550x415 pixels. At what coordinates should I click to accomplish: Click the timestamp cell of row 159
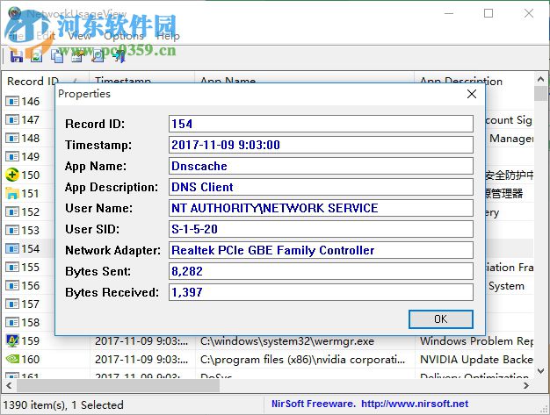pyautogui.click(x=141, y=341)
